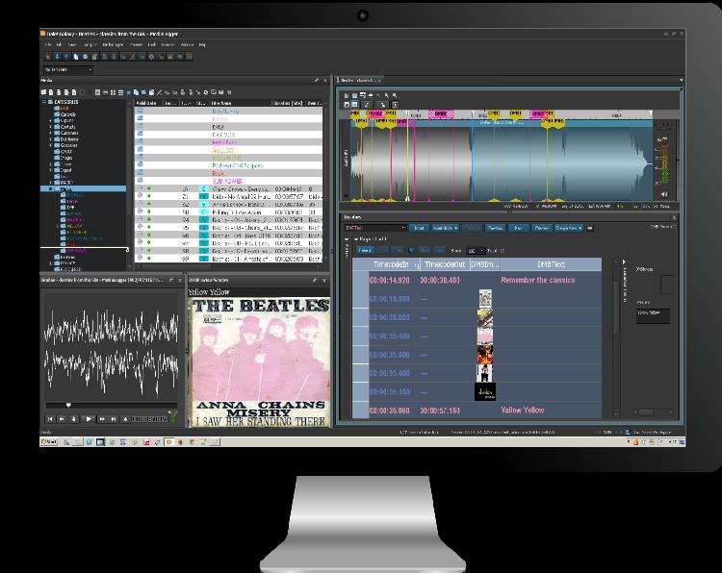This screenshot has width=722, height=573.
Task: Select "Falling In Love Again" track row
Action: [235, 212]
